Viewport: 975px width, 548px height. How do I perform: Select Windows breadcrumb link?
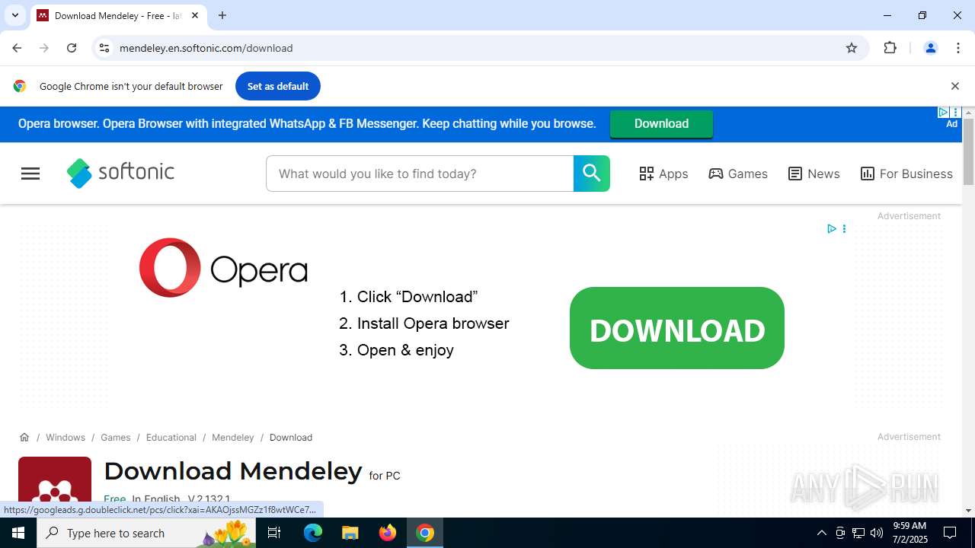point(66,438)
